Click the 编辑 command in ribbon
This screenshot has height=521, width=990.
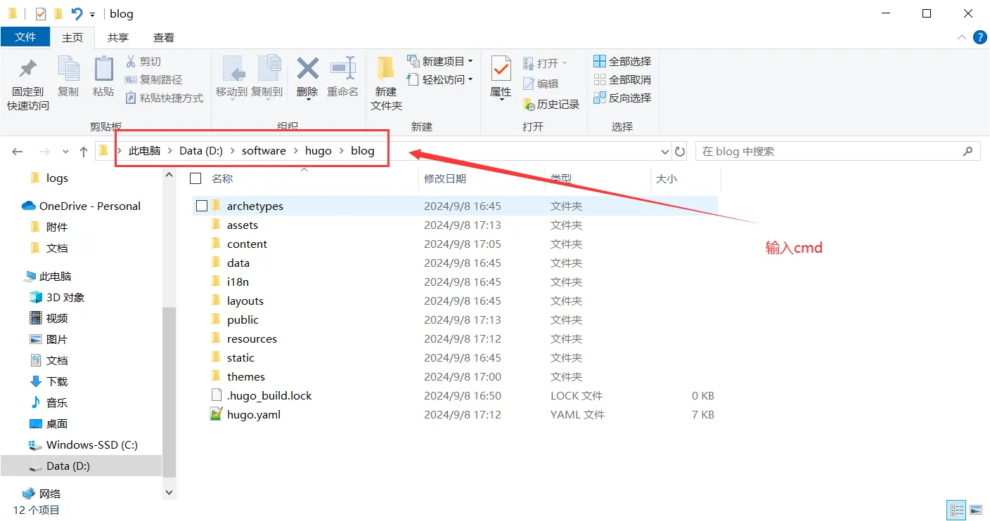pyautogui.click(x=541, y=84)
